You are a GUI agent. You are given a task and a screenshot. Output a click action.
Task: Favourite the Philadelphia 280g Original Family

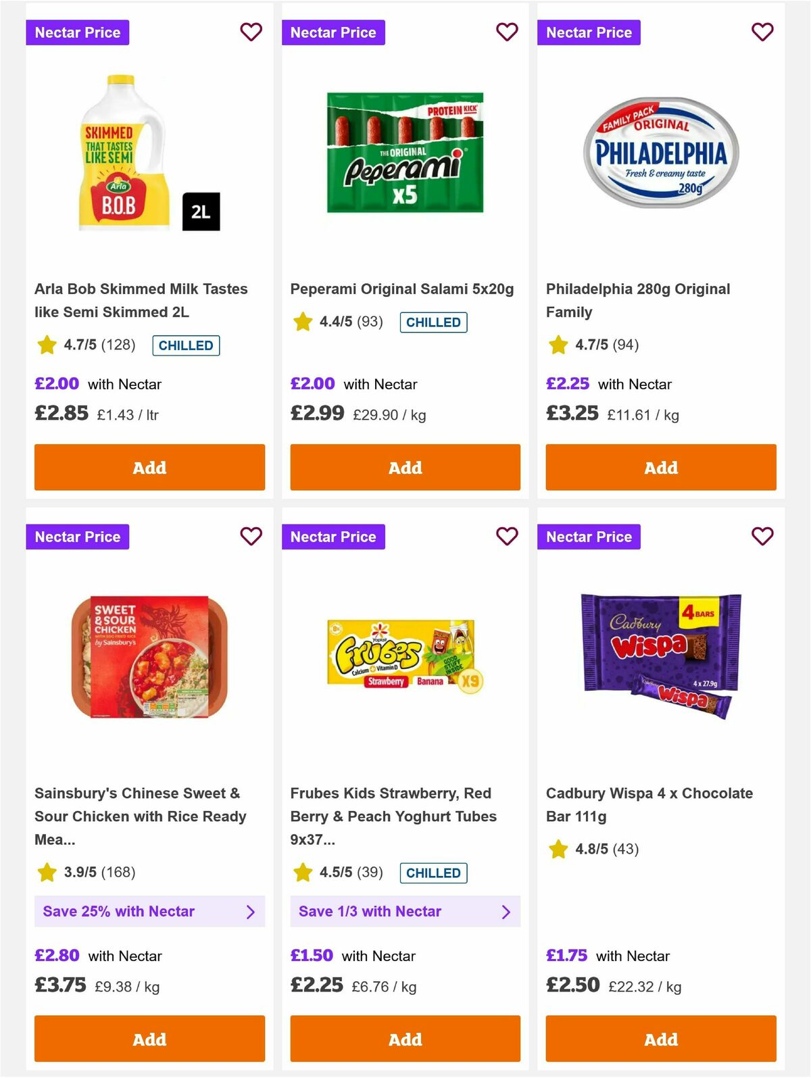coord(762,32)
